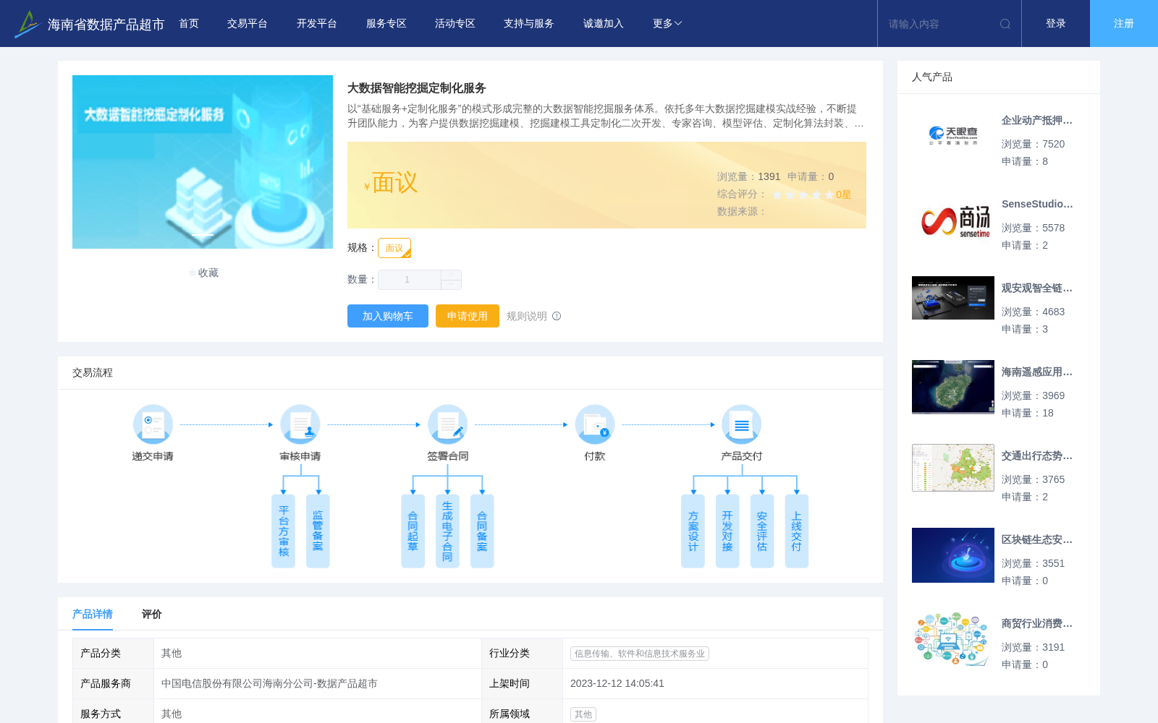Click the 付款 step icon
This screenshot has width=1158, height=723.
(595, 424)
